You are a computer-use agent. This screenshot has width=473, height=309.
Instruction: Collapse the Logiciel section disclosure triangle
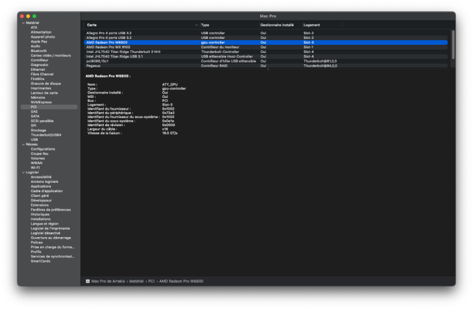point(22,172)
